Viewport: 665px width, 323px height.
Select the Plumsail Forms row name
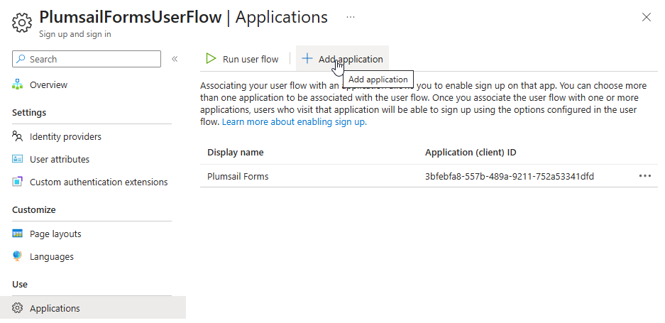[238, 176]
